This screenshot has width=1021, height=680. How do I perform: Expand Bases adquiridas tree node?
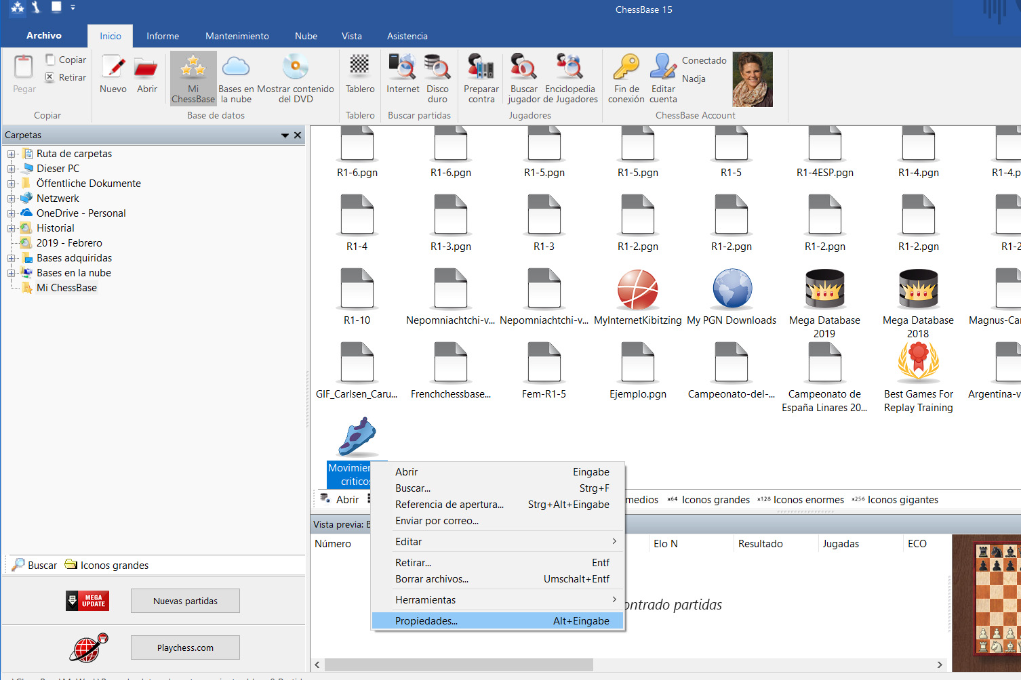tap(12, 258)
